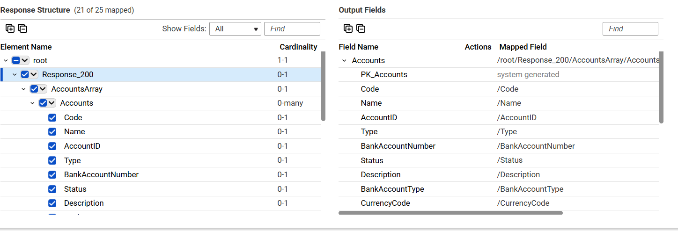Select BankAccountNumber in Response Structure

click(x=101, y=174)
